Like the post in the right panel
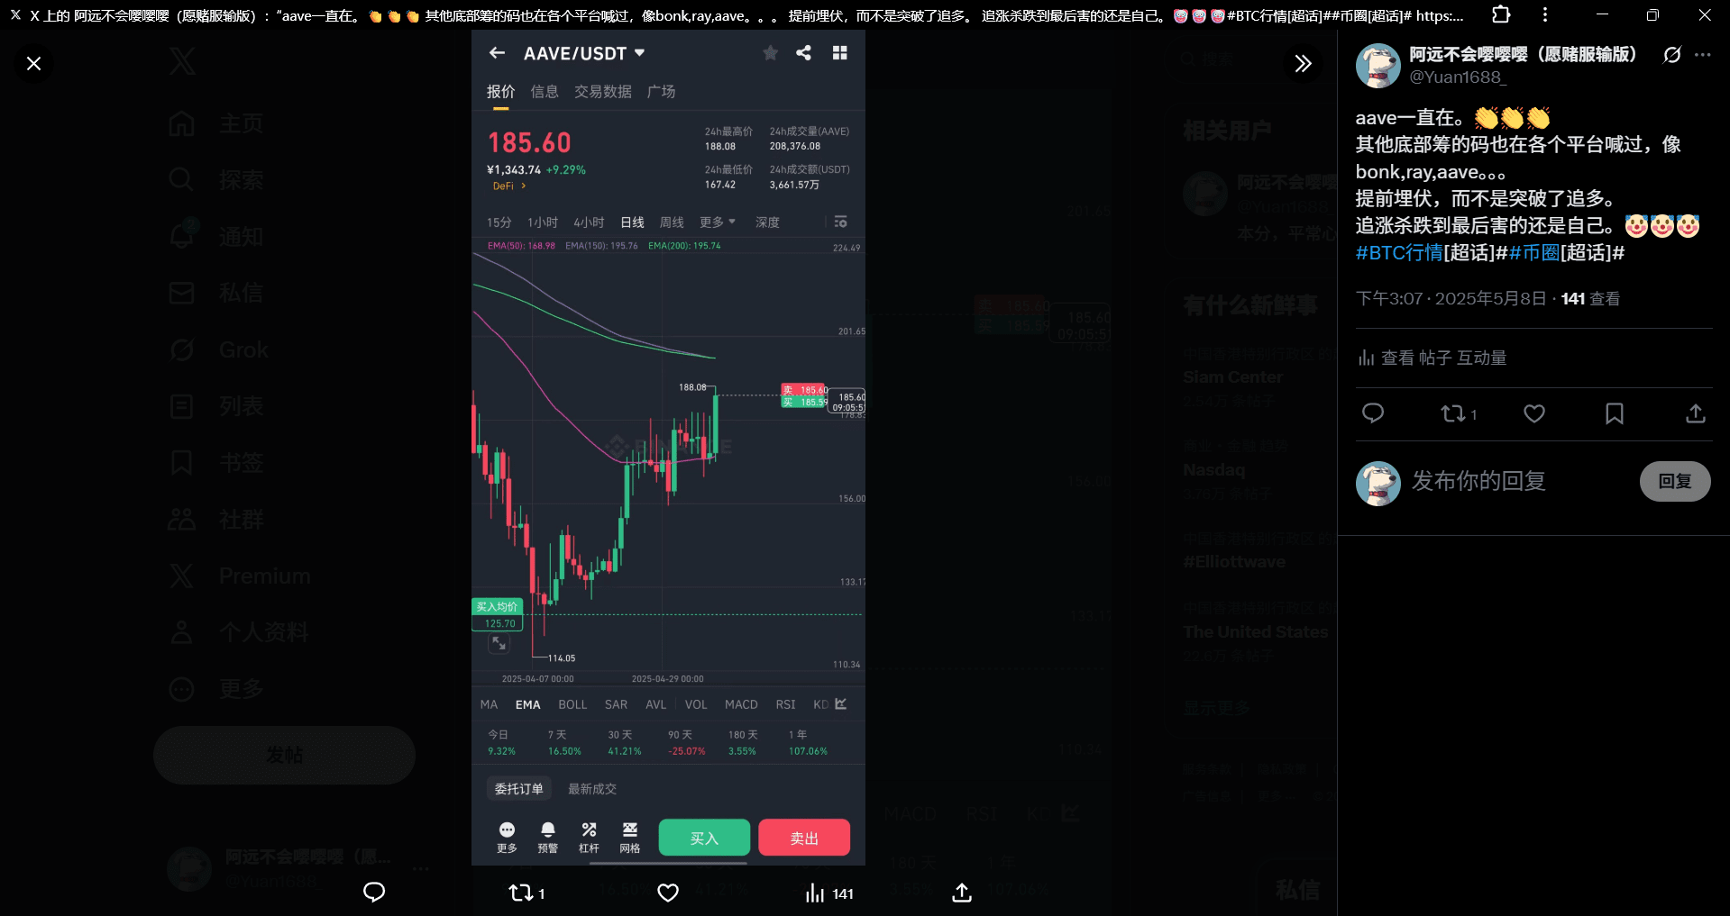The image size is (1730, 916). [x=1534, y=413]
